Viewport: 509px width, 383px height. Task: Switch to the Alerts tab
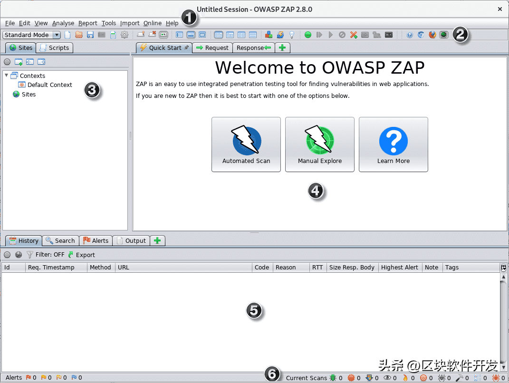coord(96,240)
